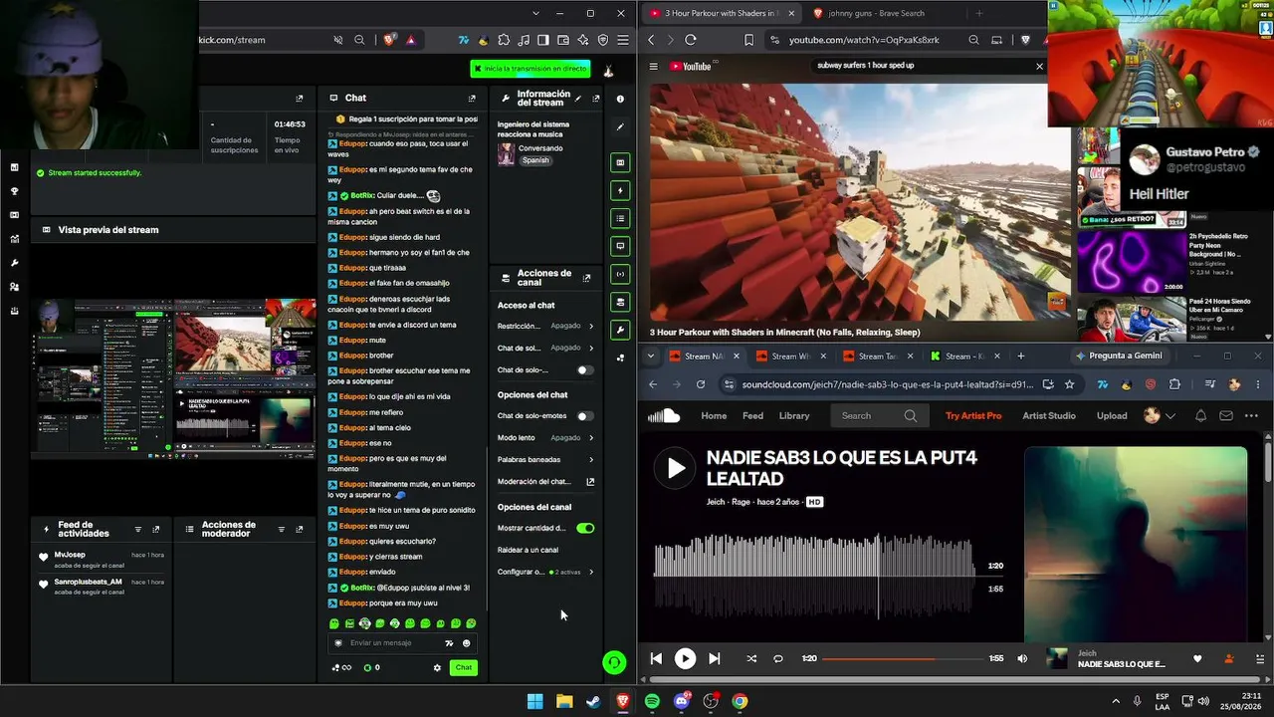
Task: Skip to next track in SoundCloud player
Action: (714, 658)
